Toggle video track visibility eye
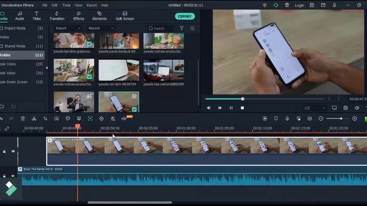This screenshot has width=367, height=206. (13, 151)
